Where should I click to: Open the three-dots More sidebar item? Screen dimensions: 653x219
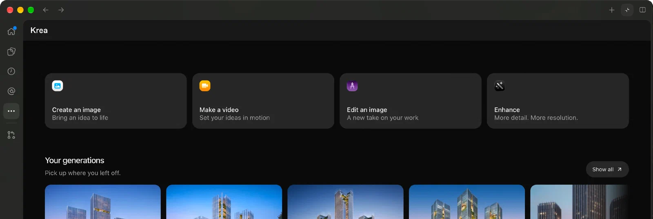[x=11, y=111]
